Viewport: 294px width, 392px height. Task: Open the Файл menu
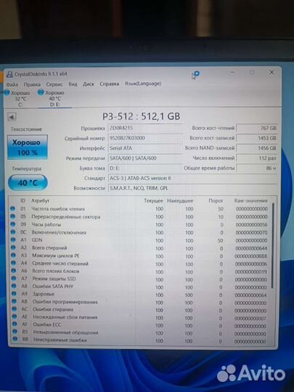(12, 84)
